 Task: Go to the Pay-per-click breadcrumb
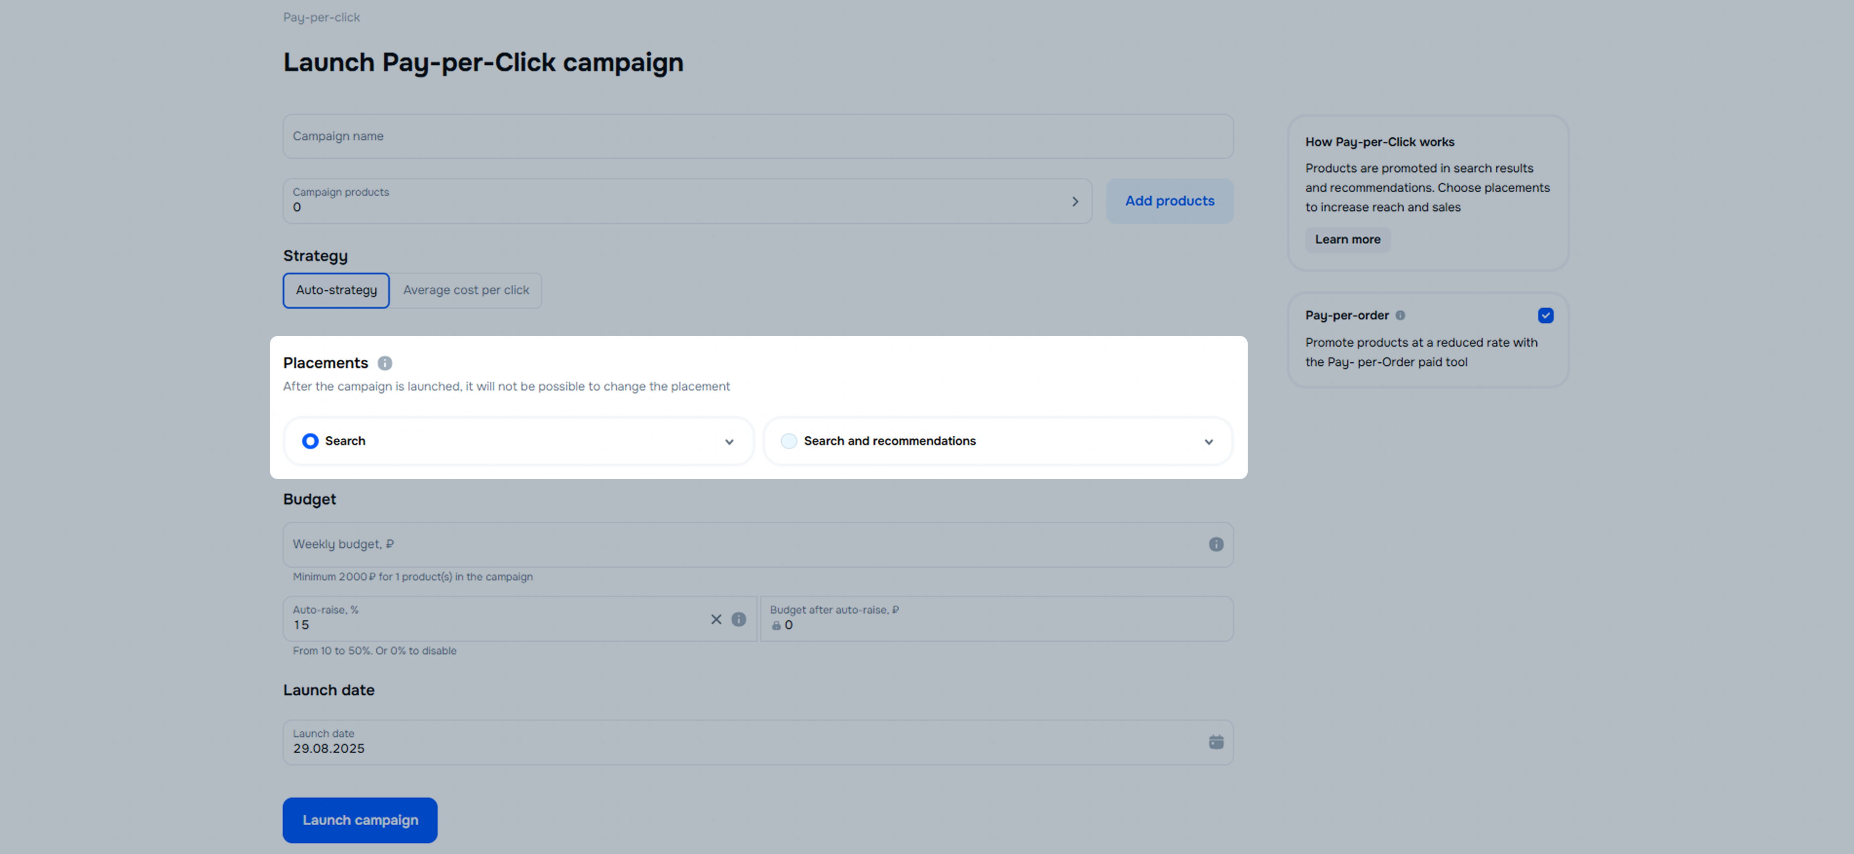point(321,17)
